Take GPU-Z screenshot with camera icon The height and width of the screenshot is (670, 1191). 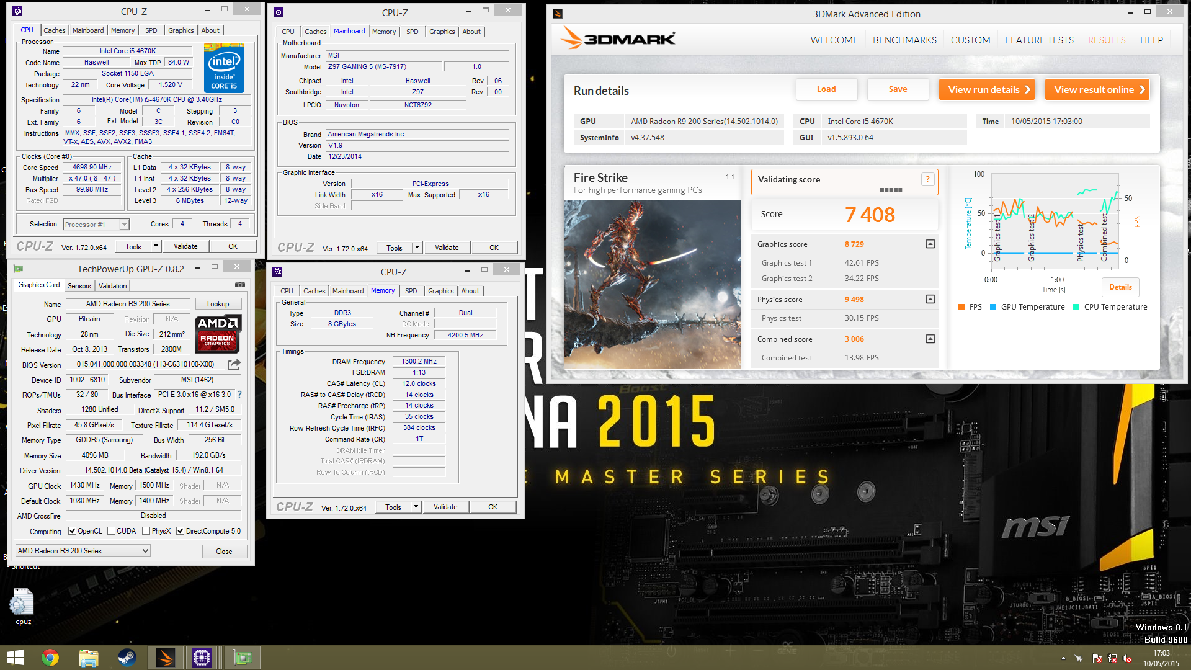[240, 285]
